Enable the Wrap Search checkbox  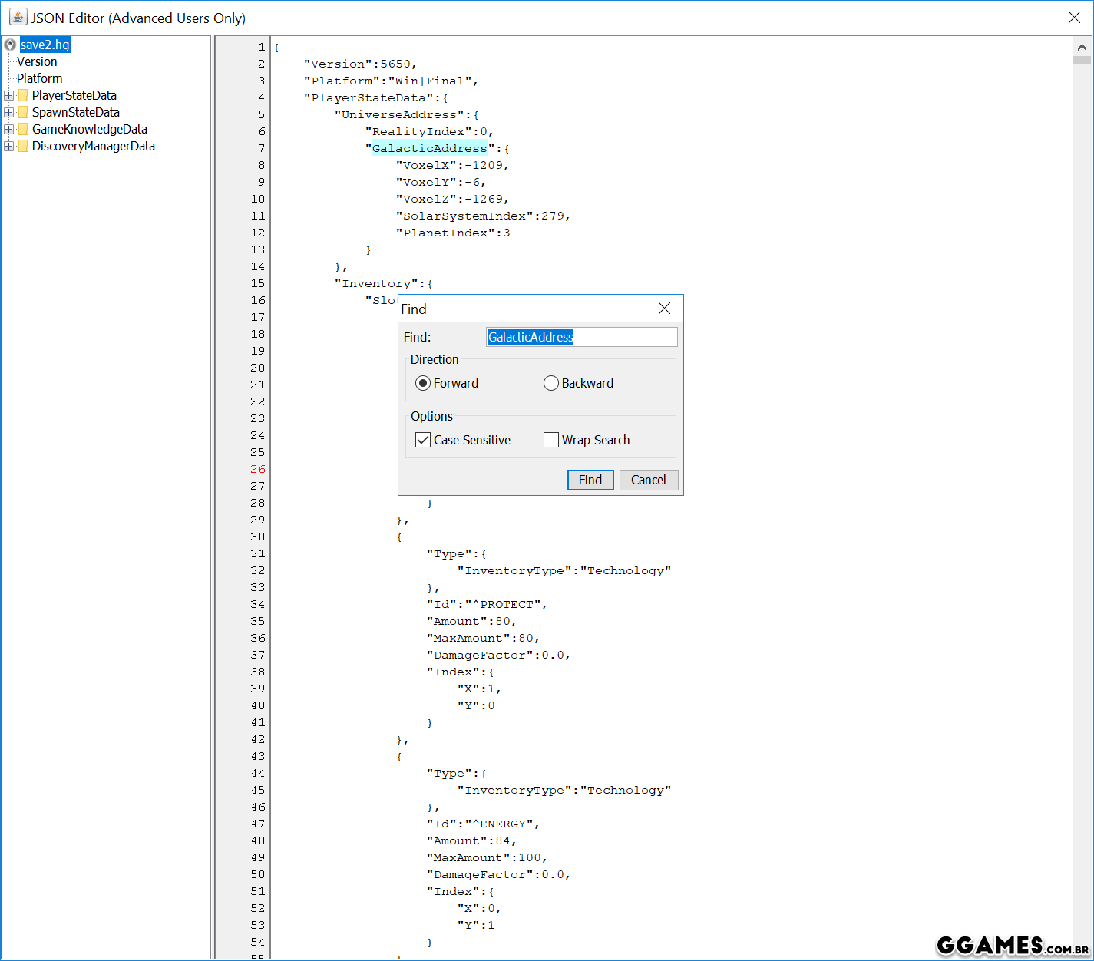coord(550,440)
